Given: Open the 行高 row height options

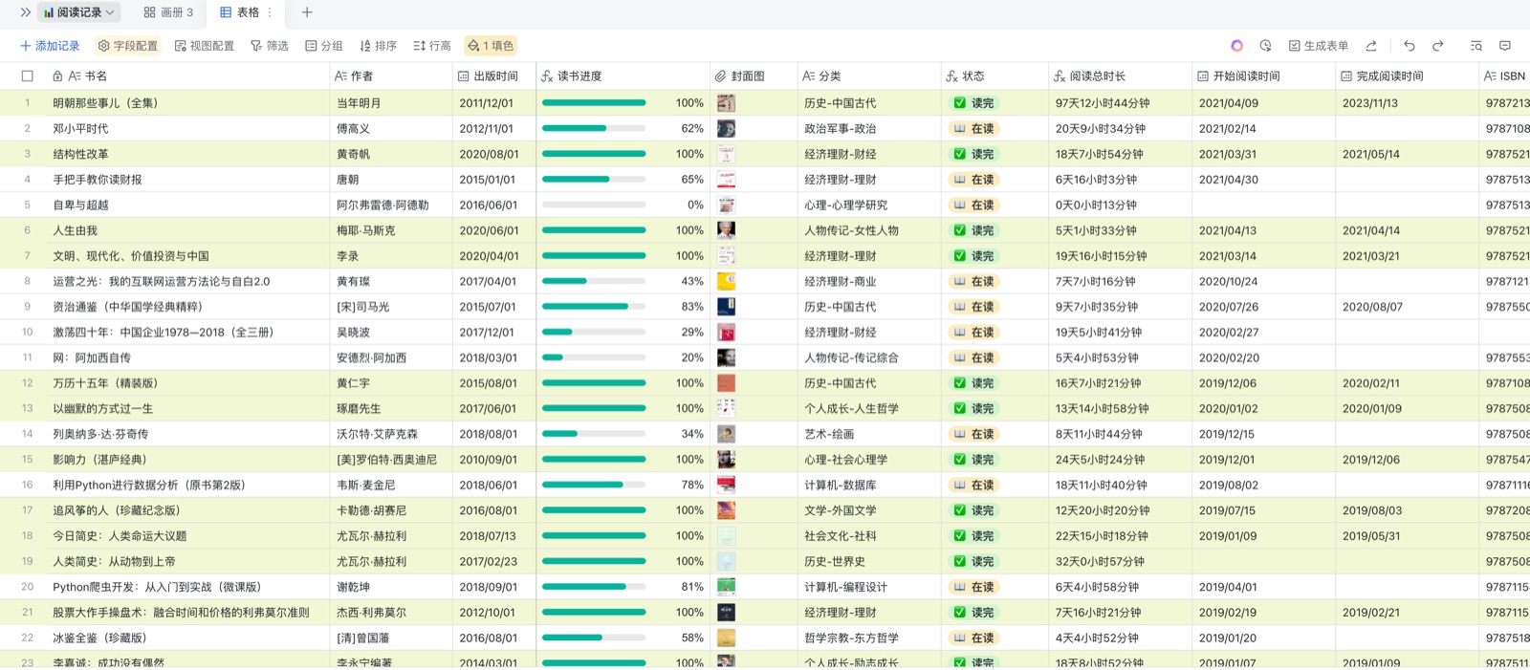Looking at the screenshot, I should point(431,46).
